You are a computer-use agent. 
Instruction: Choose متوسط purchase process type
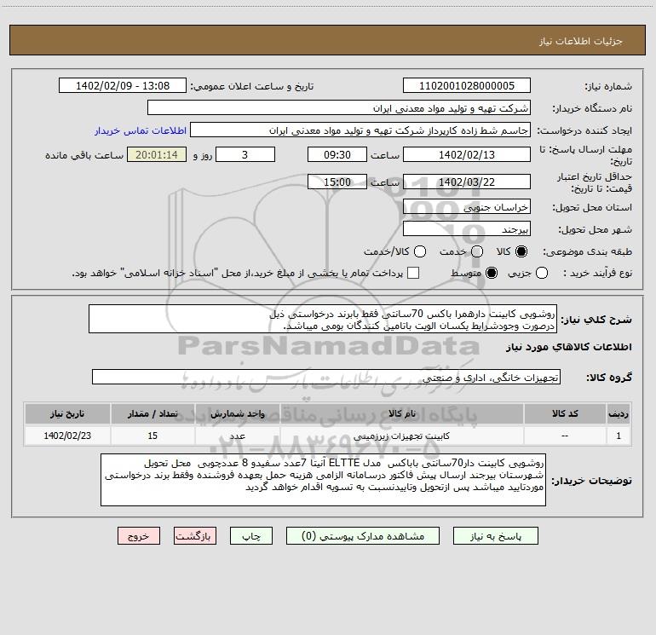coord(492,273)
